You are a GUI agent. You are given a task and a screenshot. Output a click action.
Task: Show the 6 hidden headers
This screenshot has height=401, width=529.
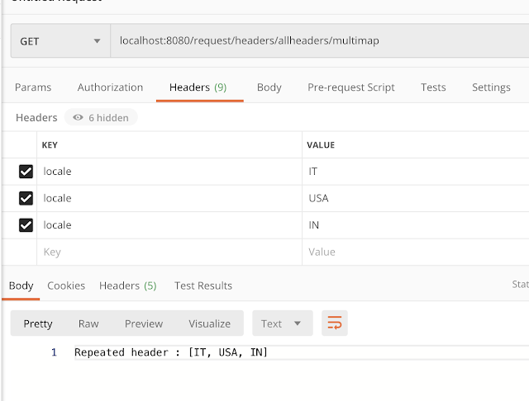[101, 117]
